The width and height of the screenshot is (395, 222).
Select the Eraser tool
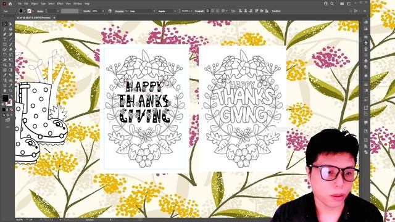(10, 49)
